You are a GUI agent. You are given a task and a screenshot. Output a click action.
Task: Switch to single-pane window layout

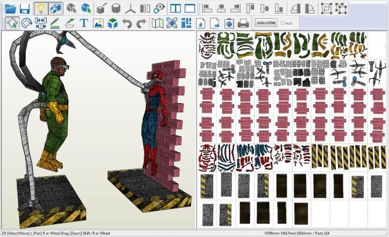point(190,9)
